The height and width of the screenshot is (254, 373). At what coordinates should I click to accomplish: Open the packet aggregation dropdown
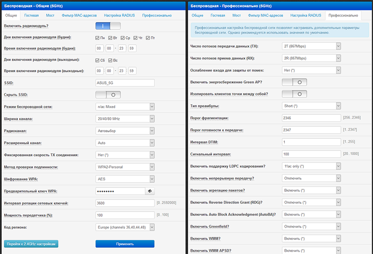coord(312,190)
